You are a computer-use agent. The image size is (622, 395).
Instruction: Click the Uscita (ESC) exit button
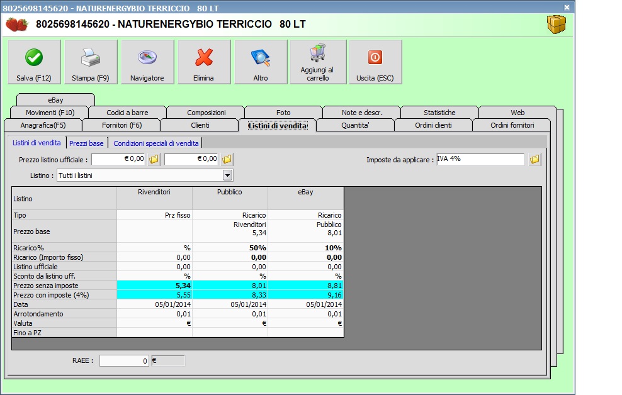375,62
